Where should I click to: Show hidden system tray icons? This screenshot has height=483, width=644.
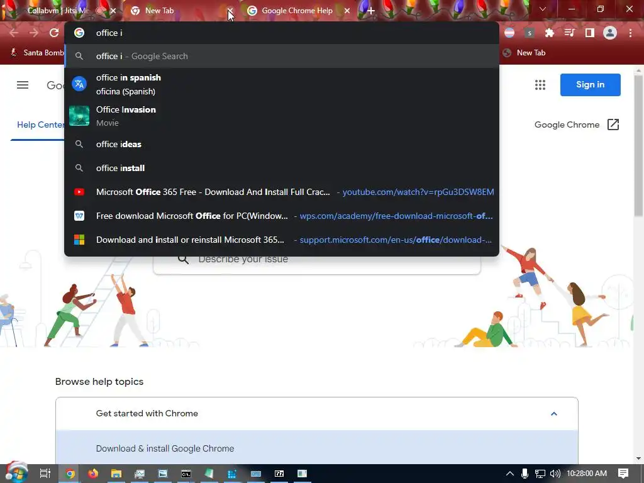pos(509,474)
